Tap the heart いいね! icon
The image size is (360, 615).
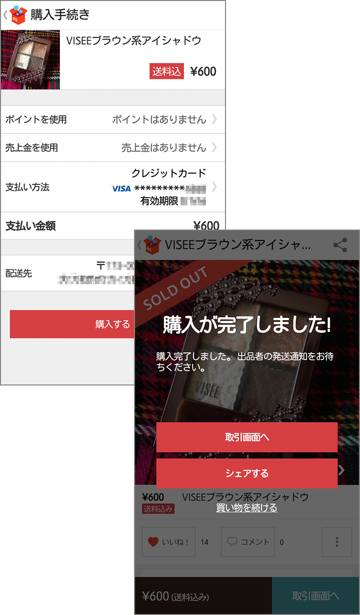(x=153, y=542)
